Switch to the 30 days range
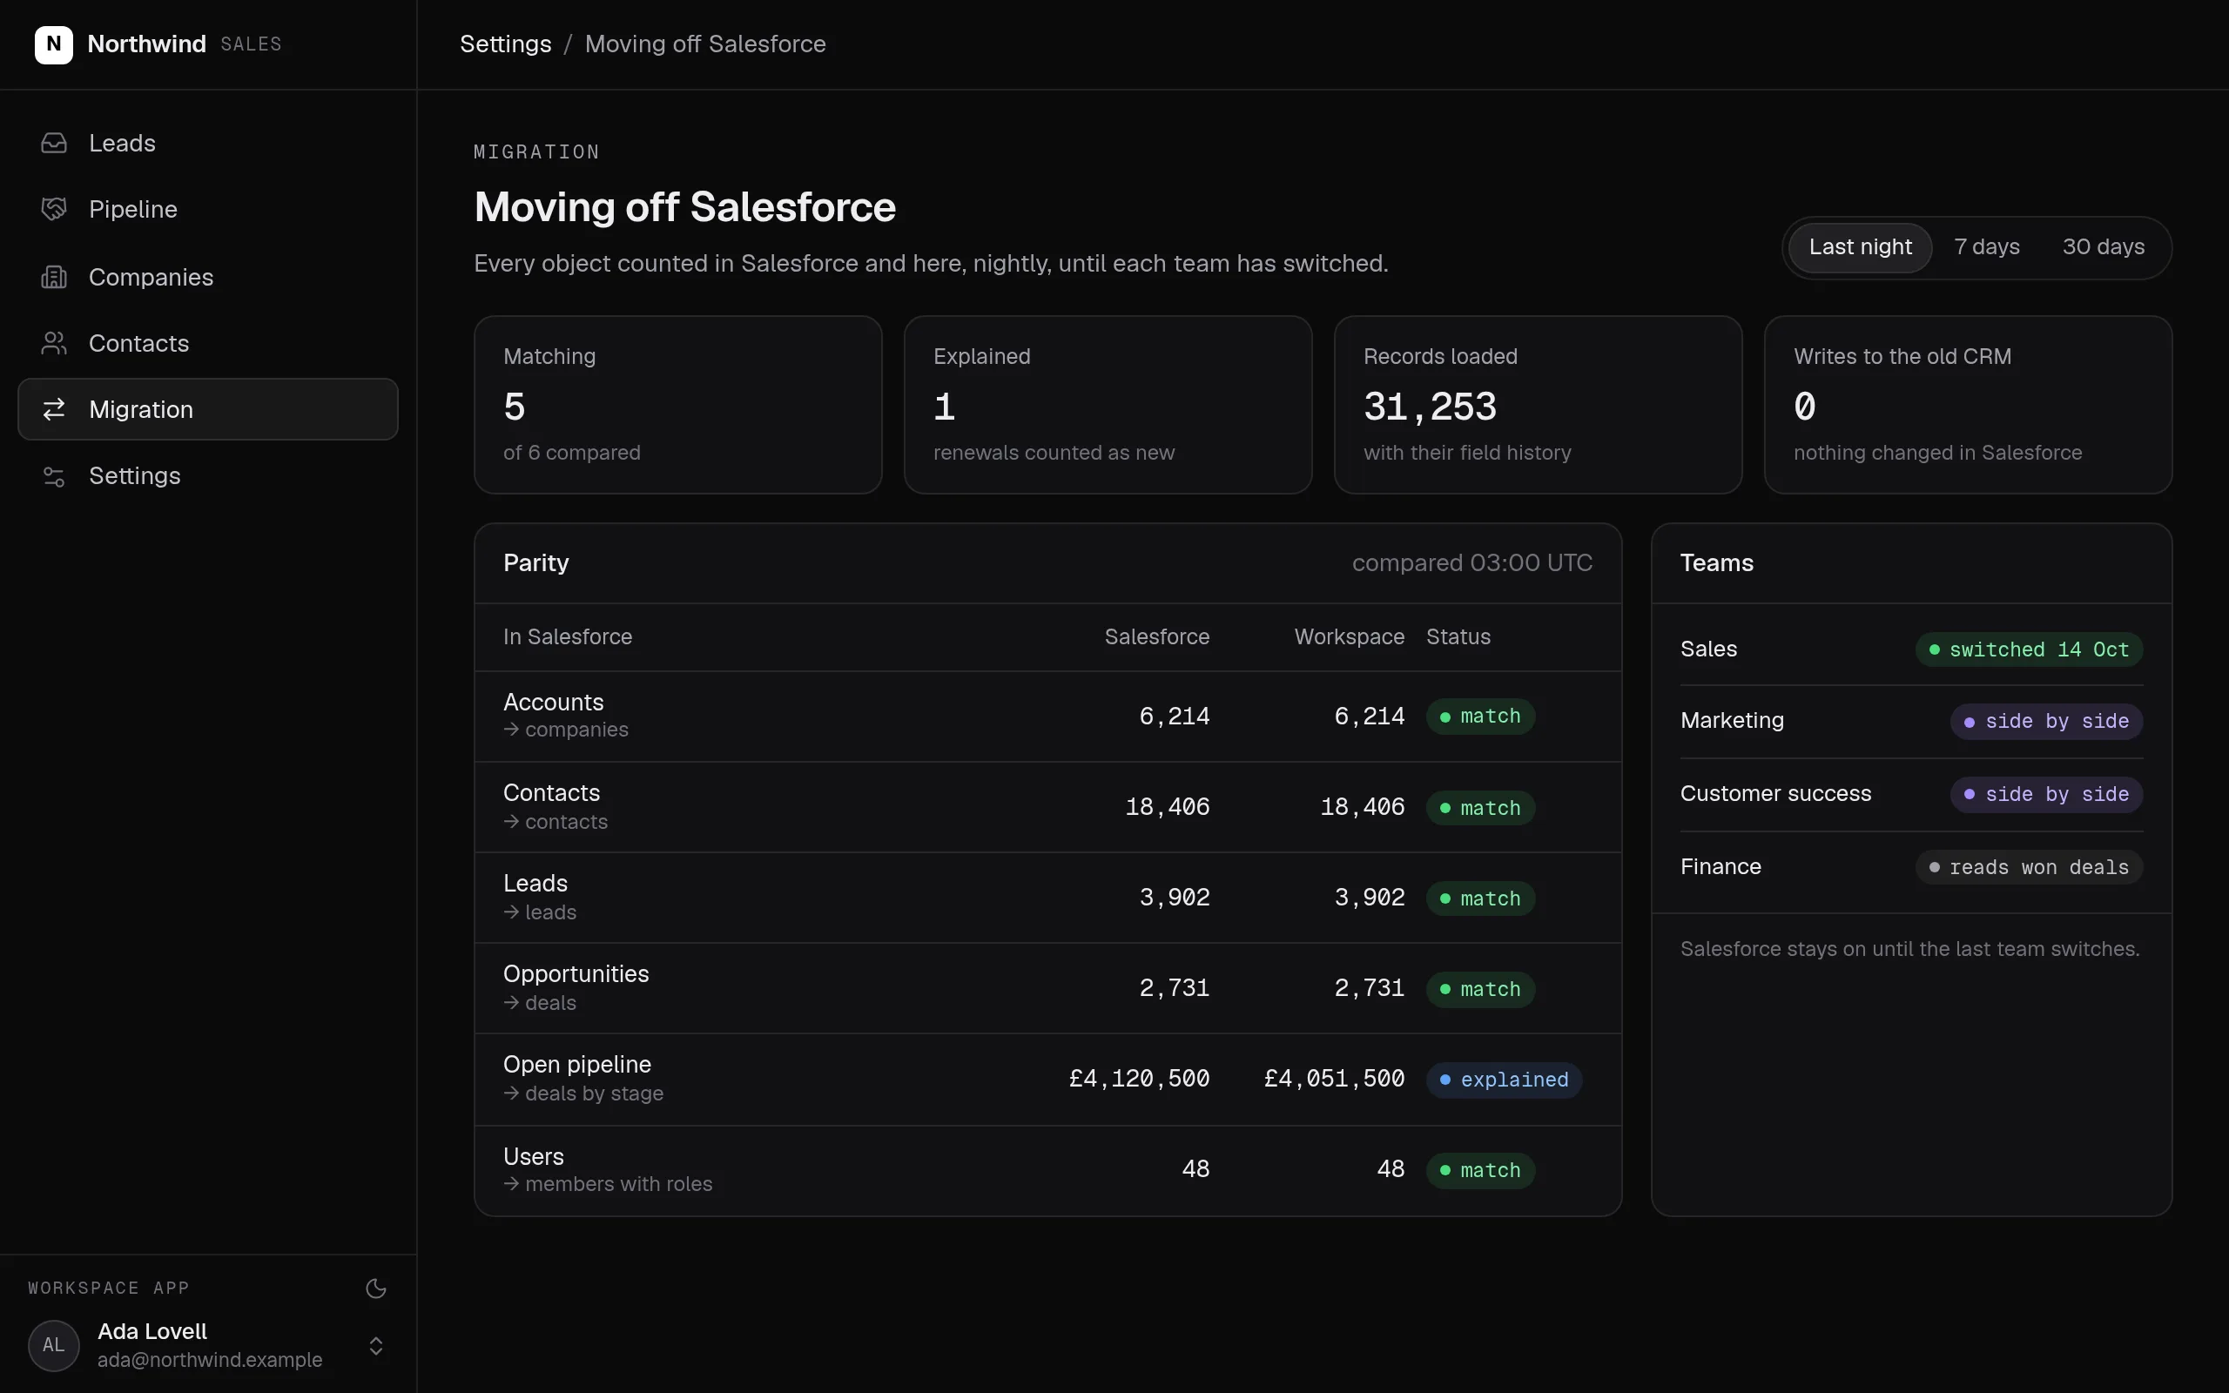2229x1393 pixels. click(x=2103, y=247)
